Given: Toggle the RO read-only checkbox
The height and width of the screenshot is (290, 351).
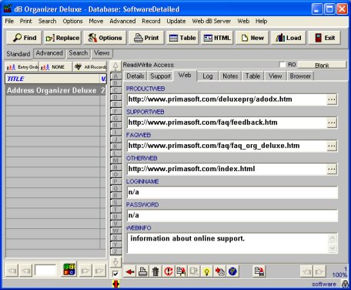Looking at the screenshot, I should (x=282, y=65).
